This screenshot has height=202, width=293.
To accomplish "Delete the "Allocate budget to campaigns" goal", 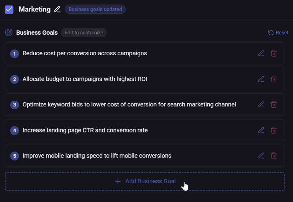I will click(x=274, y=79).
